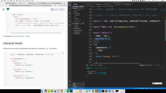Open Terminal app in the Dock

click(103, 91)
